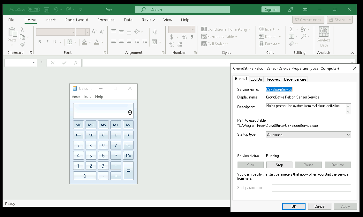Image resolution: width=363 pixels, height=217 pixels.
Task: Click the Borders icon
Action: [x=69, y=42]
